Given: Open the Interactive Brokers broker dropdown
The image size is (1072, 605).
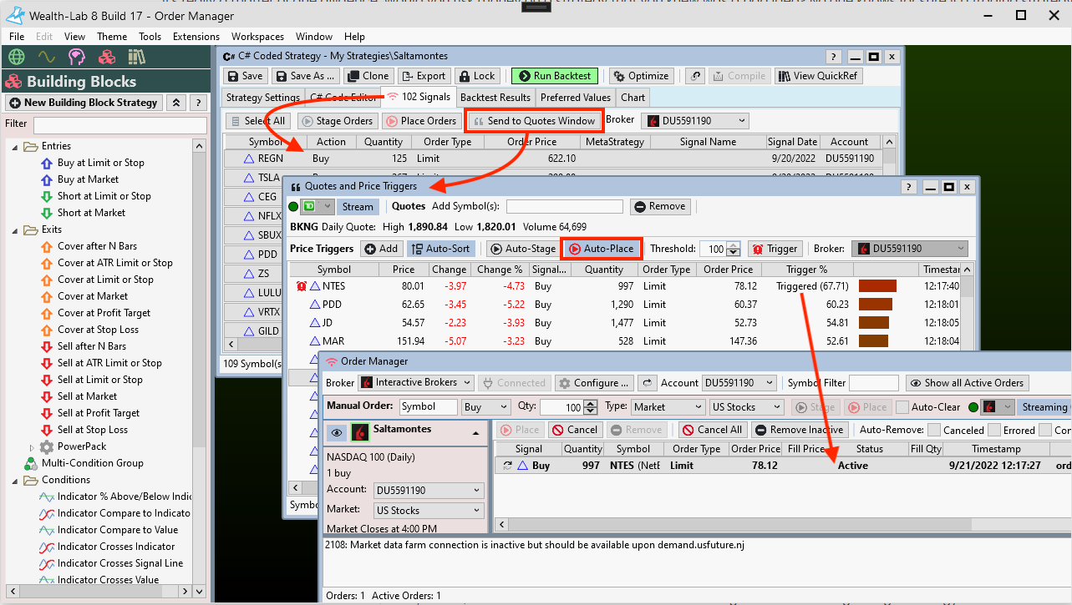Looking at the screenshot, I should pos(415,383).
